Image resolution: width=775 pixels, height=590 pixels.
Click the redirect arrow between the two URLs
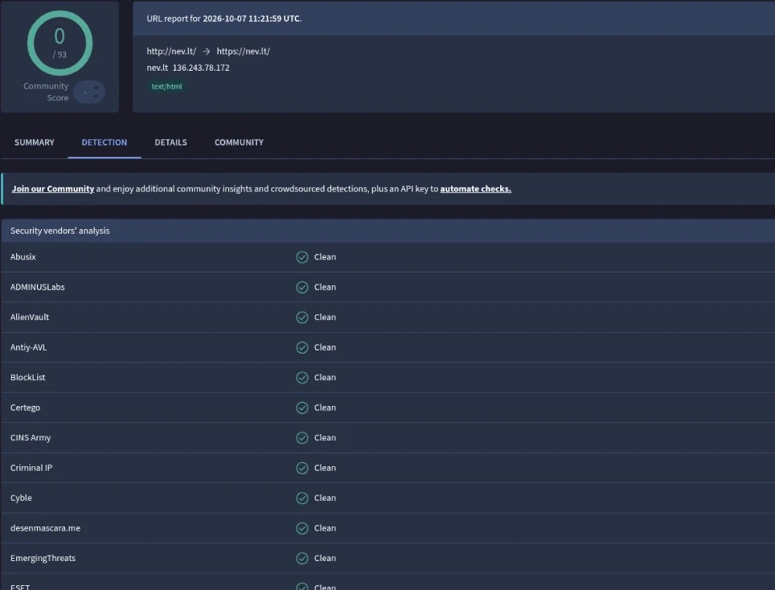pos(206,51)
